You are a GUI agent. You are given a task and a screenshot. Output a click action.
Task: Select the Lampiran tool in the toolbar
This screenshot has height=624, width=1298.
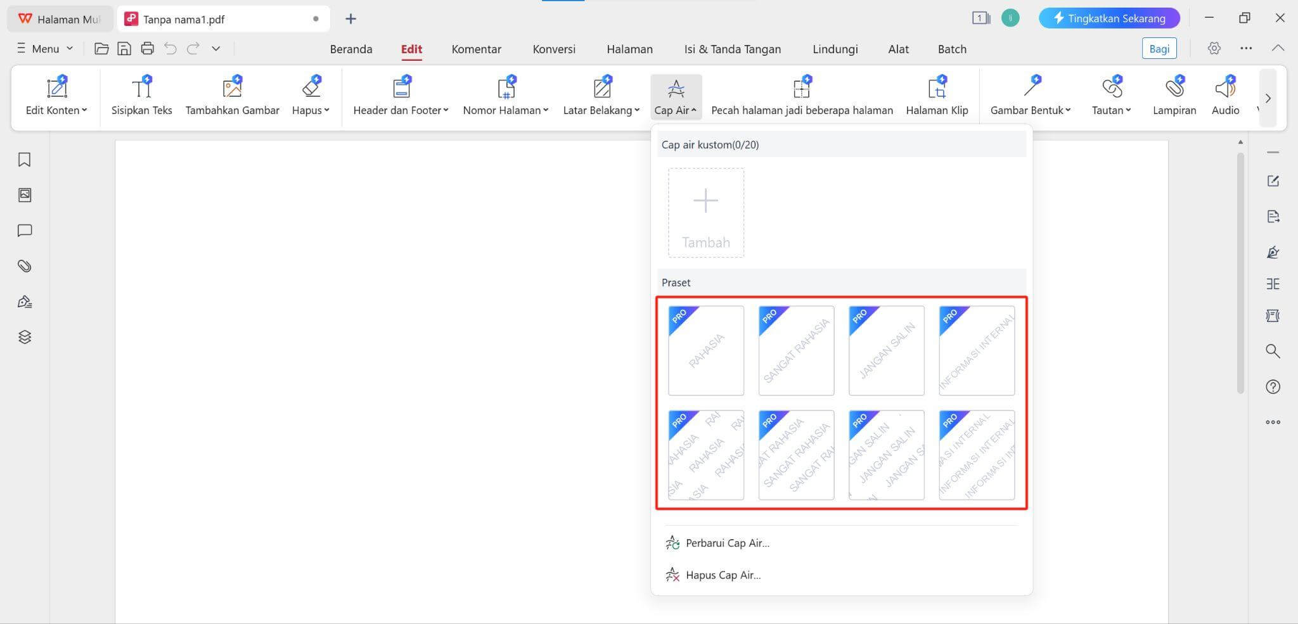point(1174,95)
